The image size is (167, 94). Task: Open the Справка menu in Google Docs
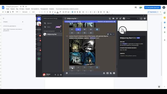pyautogui.click(x=51, y=9)
